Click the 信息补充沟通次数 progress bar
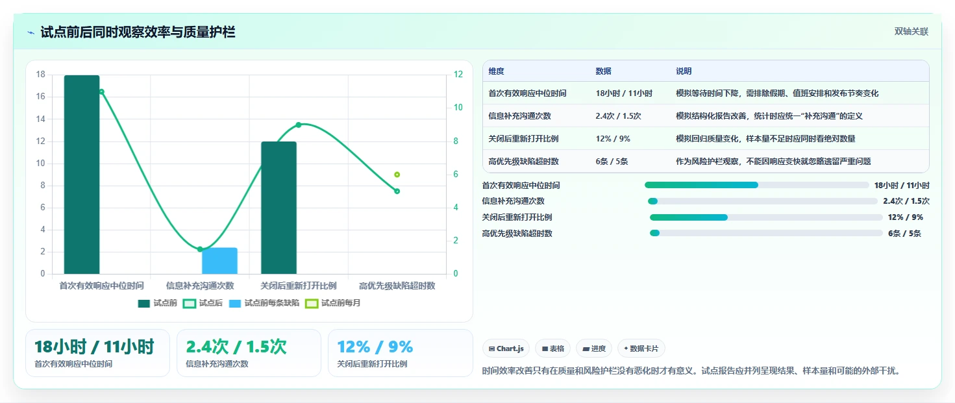Image resolution: width=955 pixels, height=403 pixels. (x=763, y=201)
